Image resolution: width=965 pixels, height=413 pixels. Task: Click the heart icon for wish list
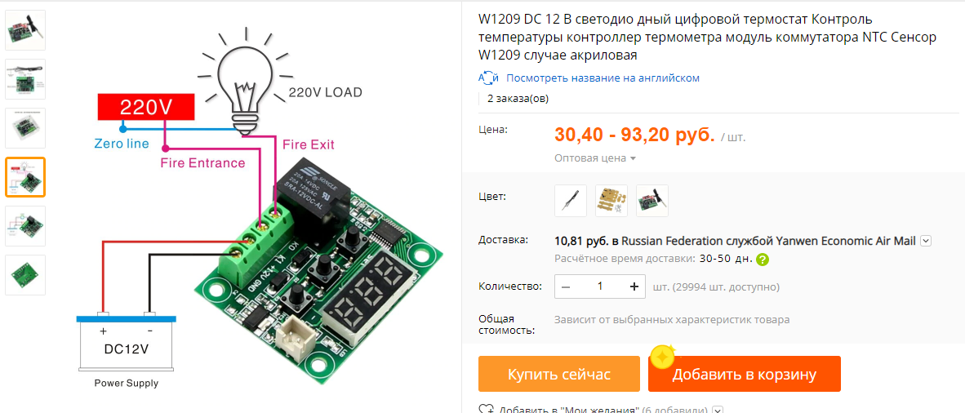(487, 409)
